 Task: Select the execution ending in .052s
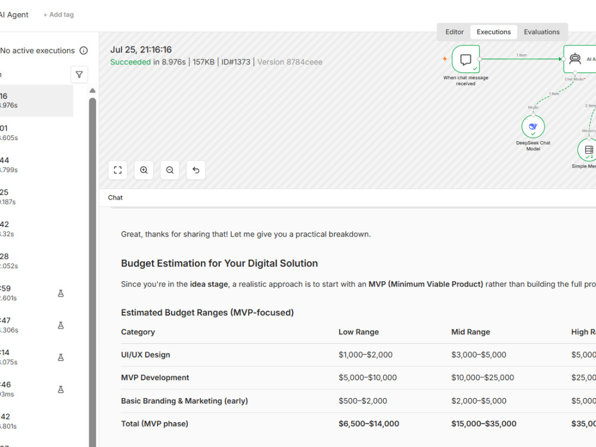36,261
